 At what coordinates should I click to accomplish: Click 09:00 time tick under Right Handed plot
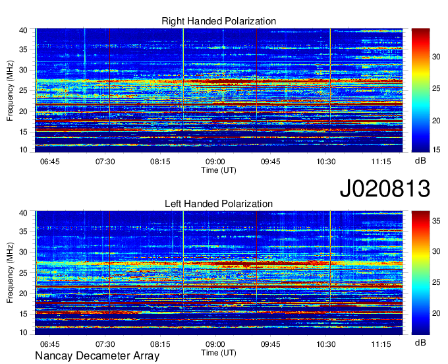(x=215, y=162)
